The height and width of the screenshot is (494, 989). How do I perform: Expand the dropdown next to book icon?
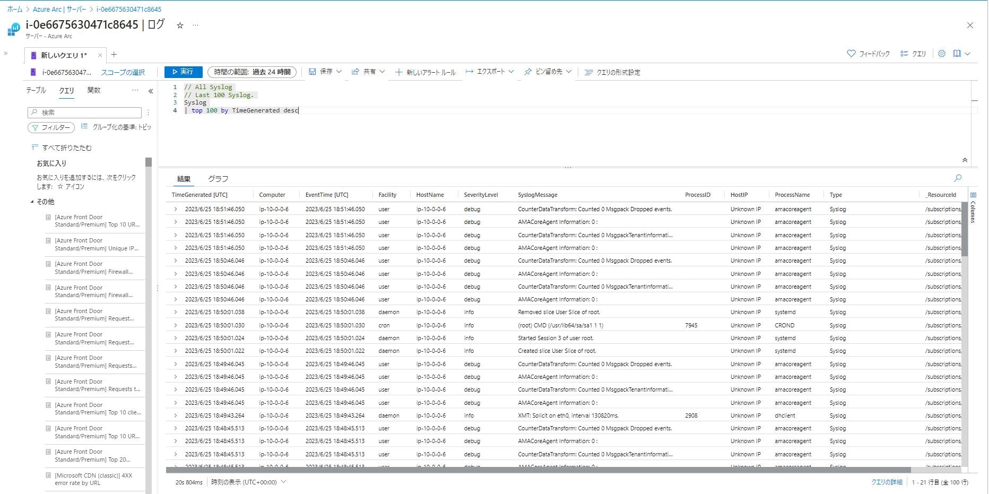(968, 54)
